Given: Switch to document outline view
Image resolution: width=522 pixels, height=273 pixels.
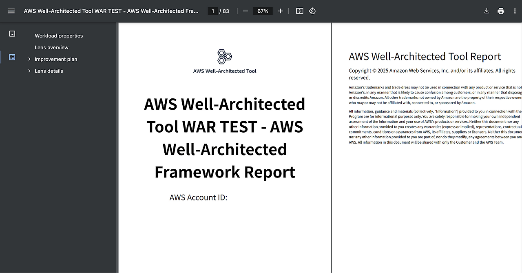Looking at the screenshot, I should coord(12,57).
